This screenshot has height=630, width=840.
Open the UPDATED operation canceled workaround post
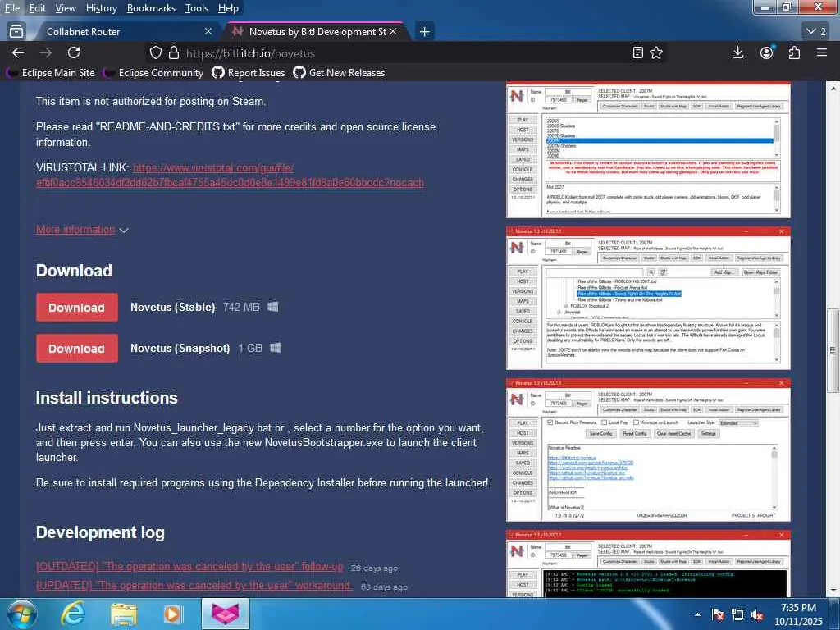coord(194,586)
